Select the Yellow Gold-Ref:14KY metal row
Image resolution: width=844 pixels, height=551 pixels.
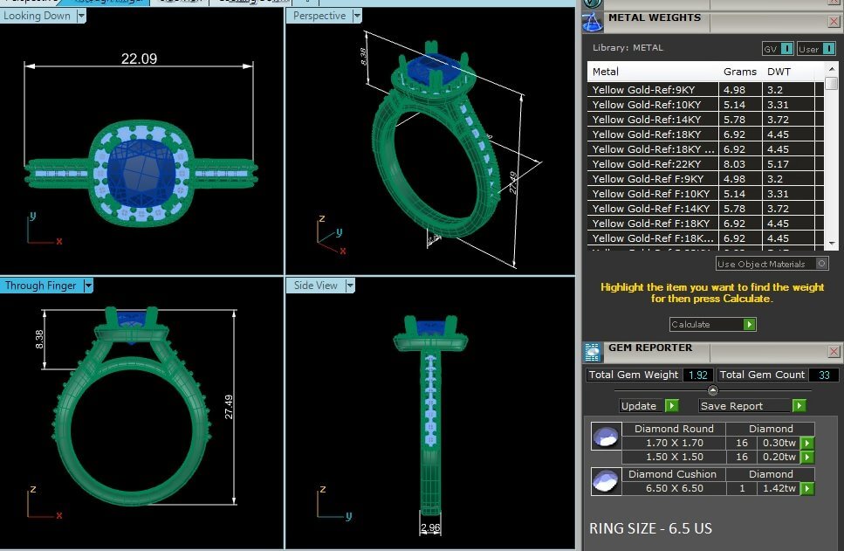[653, 120]
